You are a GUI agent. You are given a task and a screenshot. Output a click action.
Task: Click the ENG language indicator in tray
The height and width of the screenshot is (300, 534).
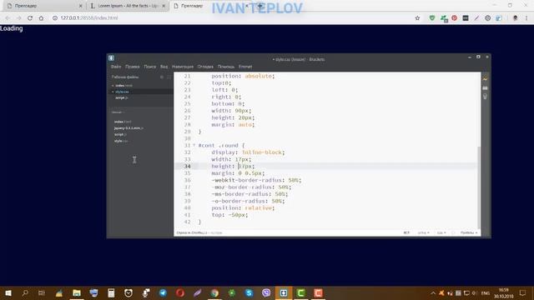click(x=486, y=292)
